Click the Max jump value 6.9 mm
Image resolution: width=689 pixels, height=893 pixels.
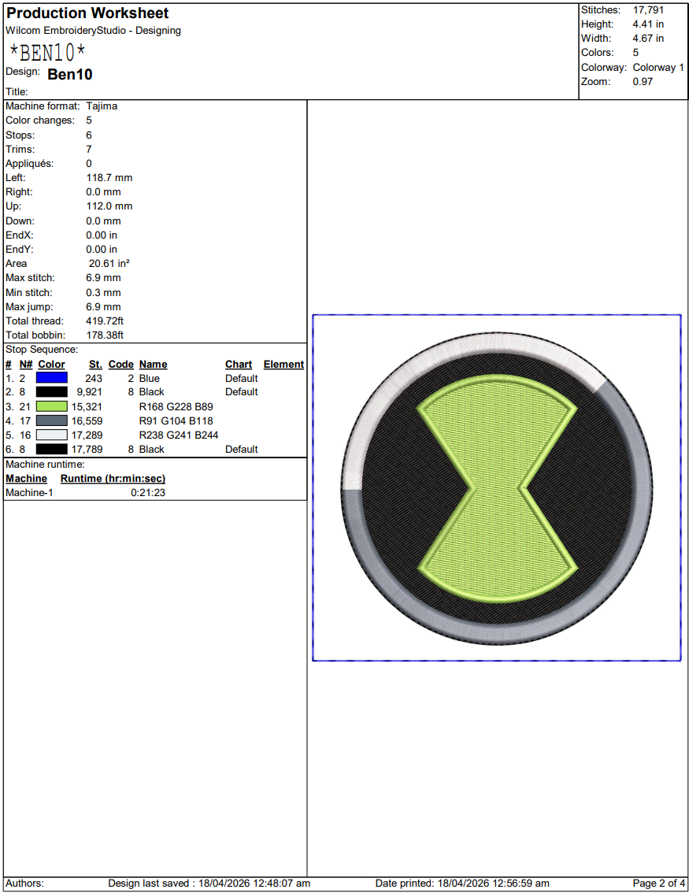click(104, 307)
